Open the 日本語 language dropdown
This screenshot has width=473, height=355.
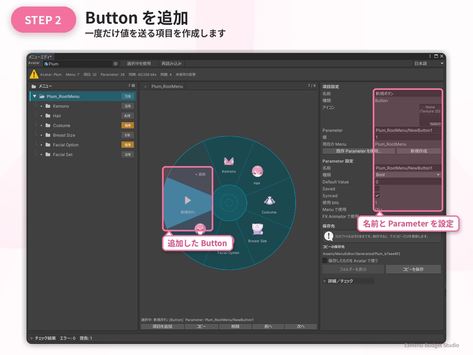coord(428,63)
